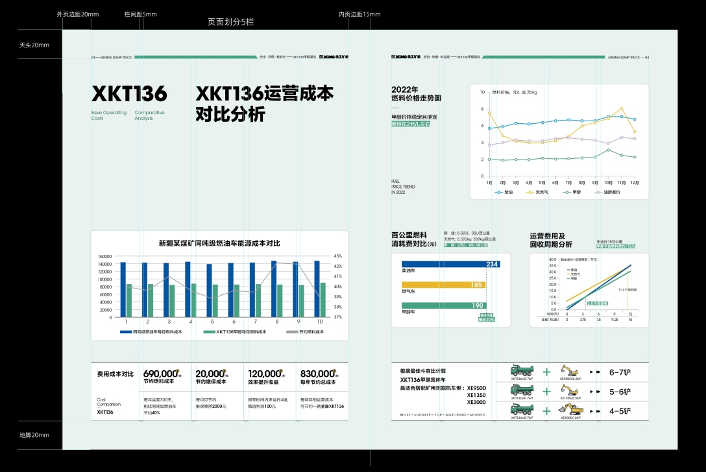The width and height of the screenshot is (706, 472).
Task: Select the yellow 燃气车 bar showing 185
Action: (443, 285)
